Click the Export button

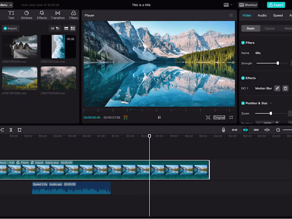pyautogui.click(x=276, y=5)
